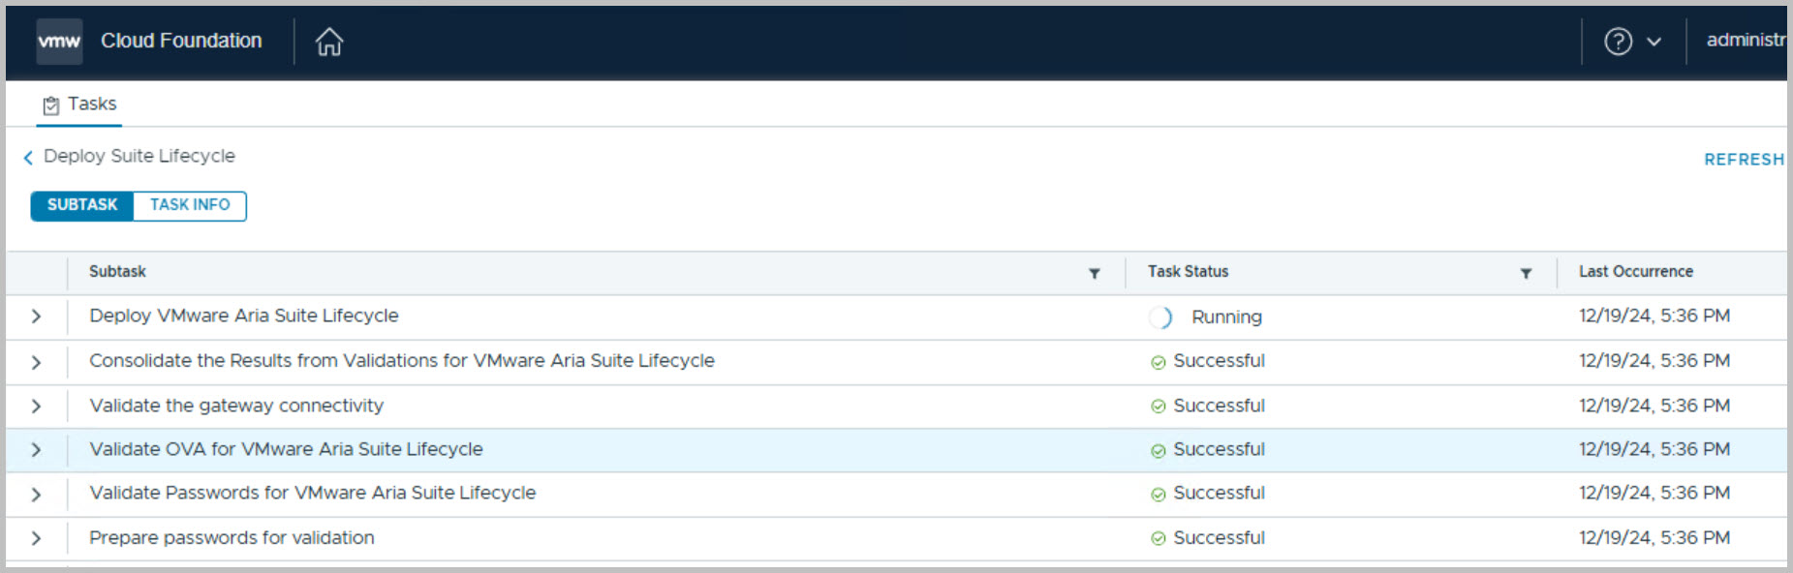Expand the Prepare passwords for validation row
This screenshot has width=1793, height=573.
click(x=36, y=538)
